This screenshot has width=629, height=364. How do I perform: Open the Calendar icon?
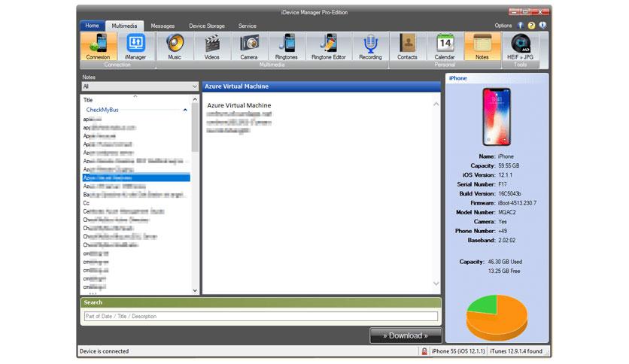[445, 47]
